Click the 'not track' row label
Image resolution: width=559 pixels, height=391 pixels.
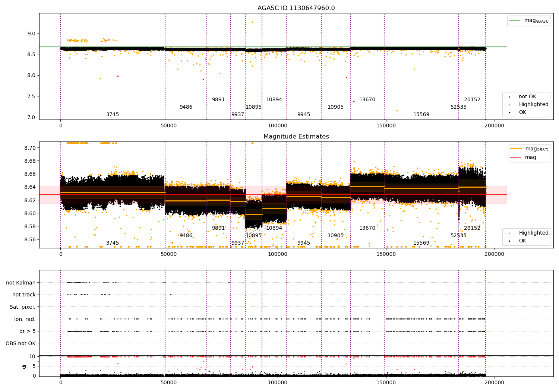click(x=24, y=295)
